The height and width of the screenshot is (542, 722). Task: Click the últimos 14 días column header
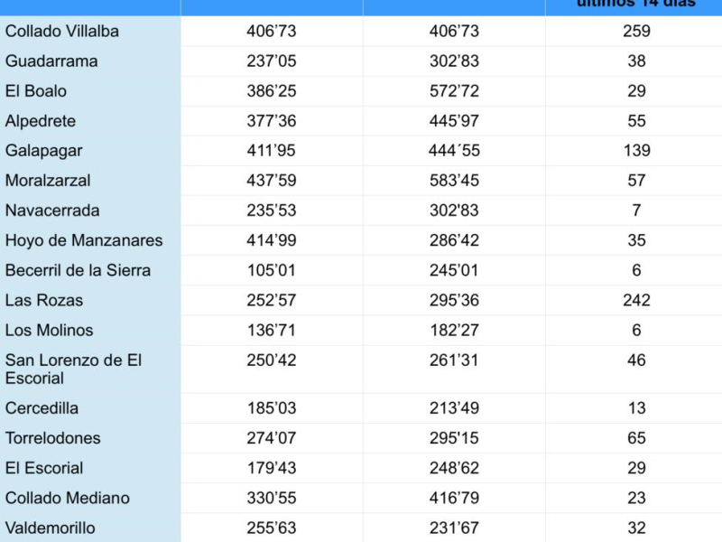pyautogui.click(x=636, y=4)
